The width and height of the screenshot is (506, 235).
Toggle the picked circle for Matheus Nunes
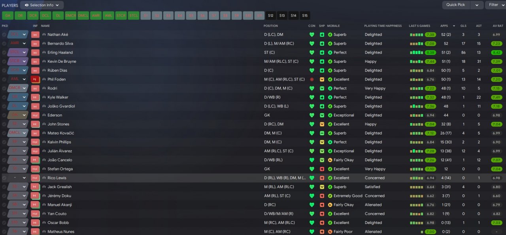coord(4,231)
